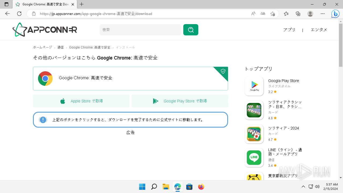343x193 pixels.
Task: Click in the 検索 search input field
Action: click(x=140, y=30)
